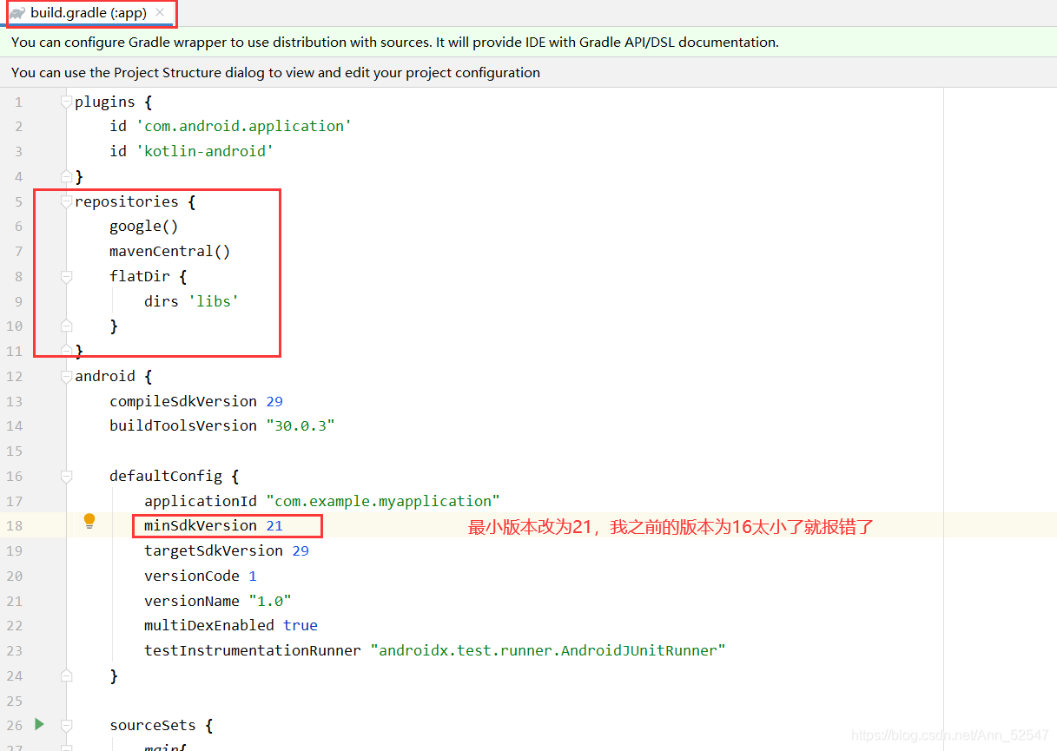This screenshot has height=751, width=1057.
Task: Click the gradle elephant icon on the tab
Action: click(17, 13)
